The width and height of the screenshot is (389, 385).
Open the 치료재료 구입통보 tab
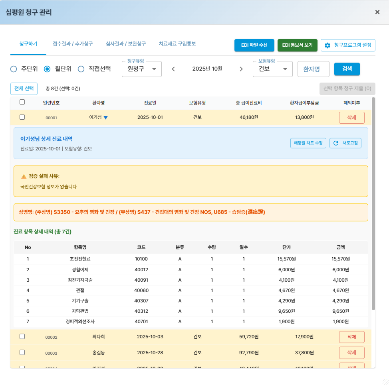[177, 43]
